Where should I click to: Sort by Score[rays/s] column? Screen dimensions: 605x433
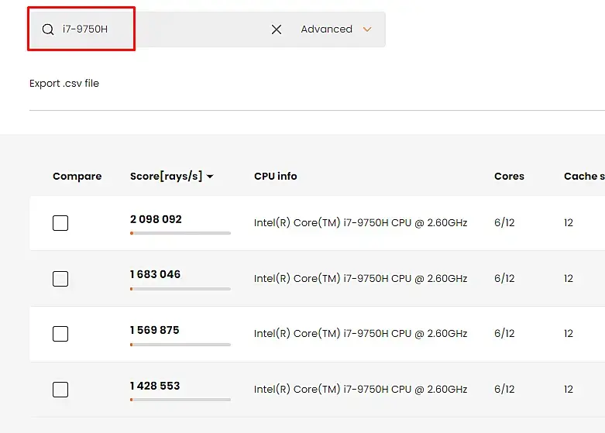click(x=166, y=177)
